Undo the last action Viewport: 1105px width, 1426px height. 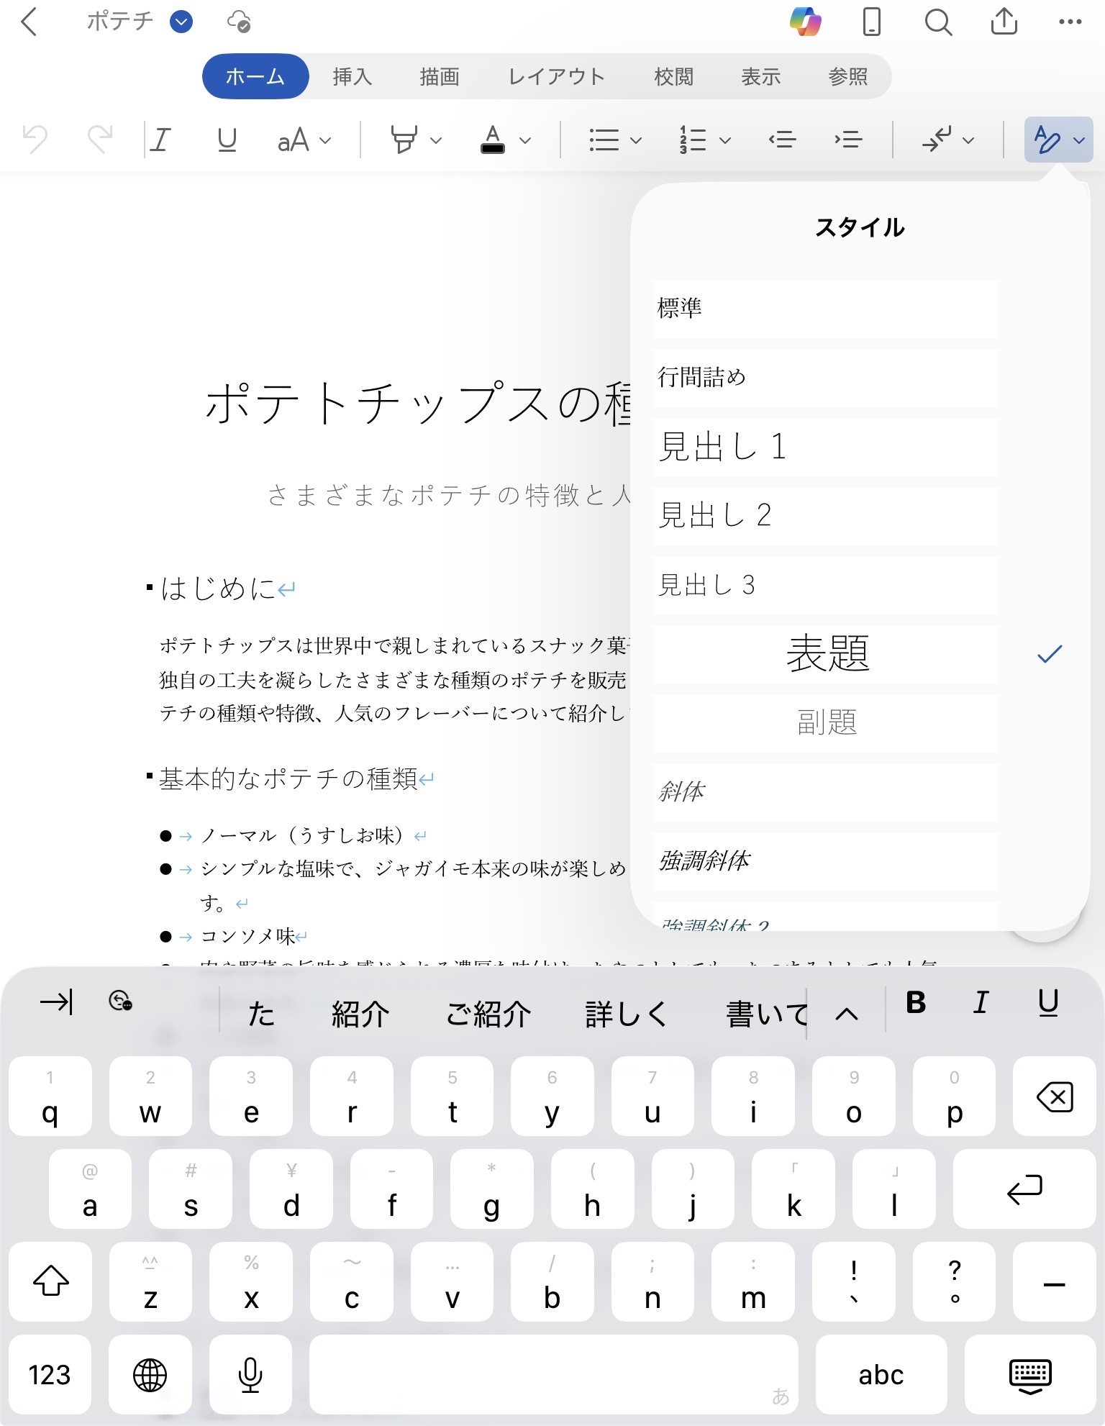click(x=35, y=140)
